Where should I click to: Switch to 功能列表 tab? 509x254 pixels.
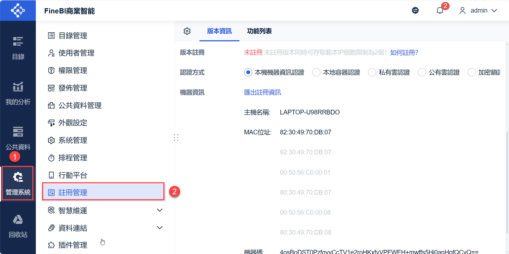(259, 31)
